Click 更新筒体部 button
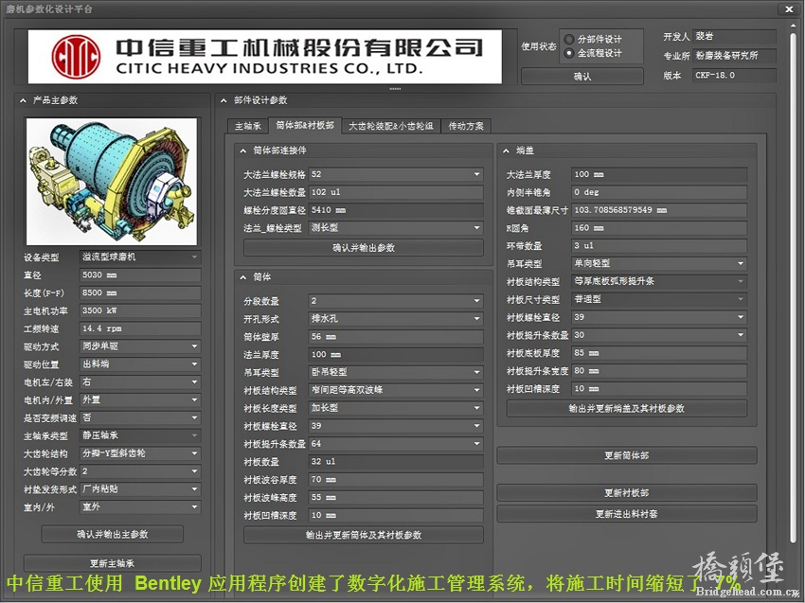This screenshot has height=603, width=805. click(x=627, y=455)
